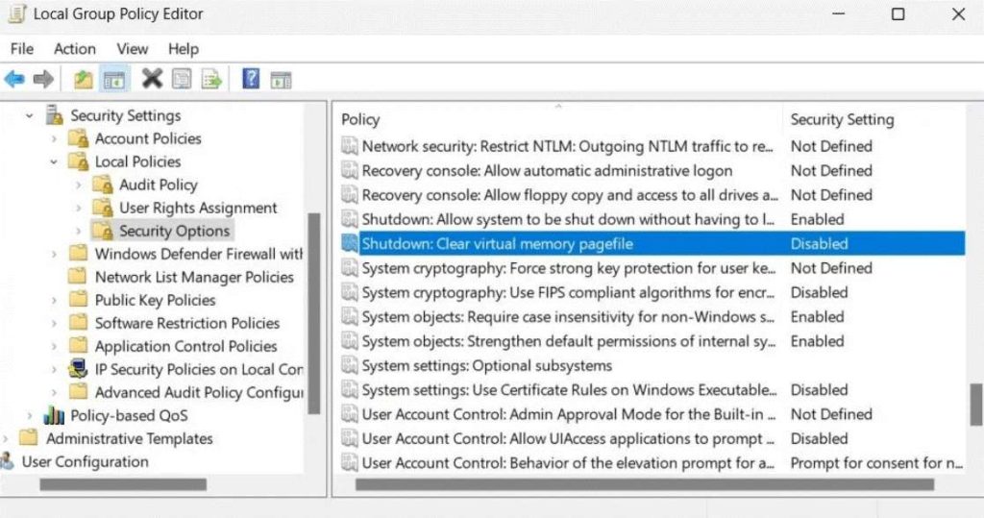The image size is (984, 518).
Task: Expand the Account Policies tree node
Action: 55,138
